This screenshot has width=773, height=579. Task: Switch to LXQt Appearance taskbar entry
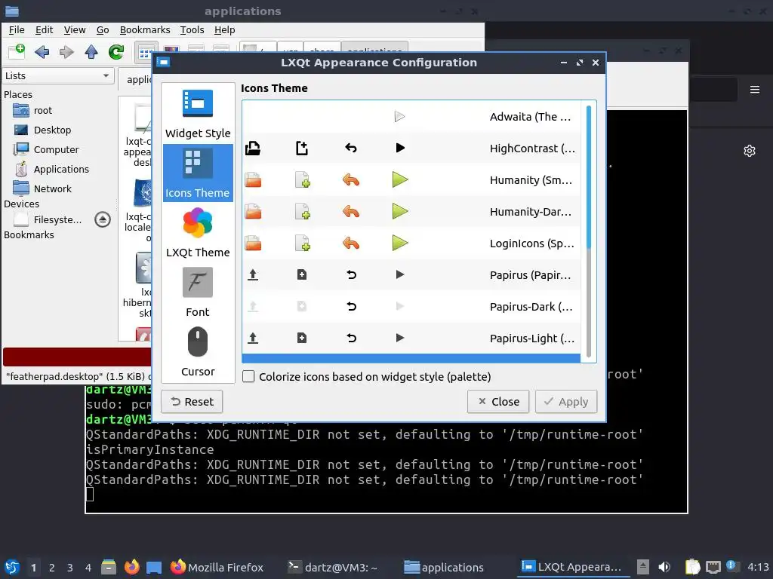click(572, 567)
